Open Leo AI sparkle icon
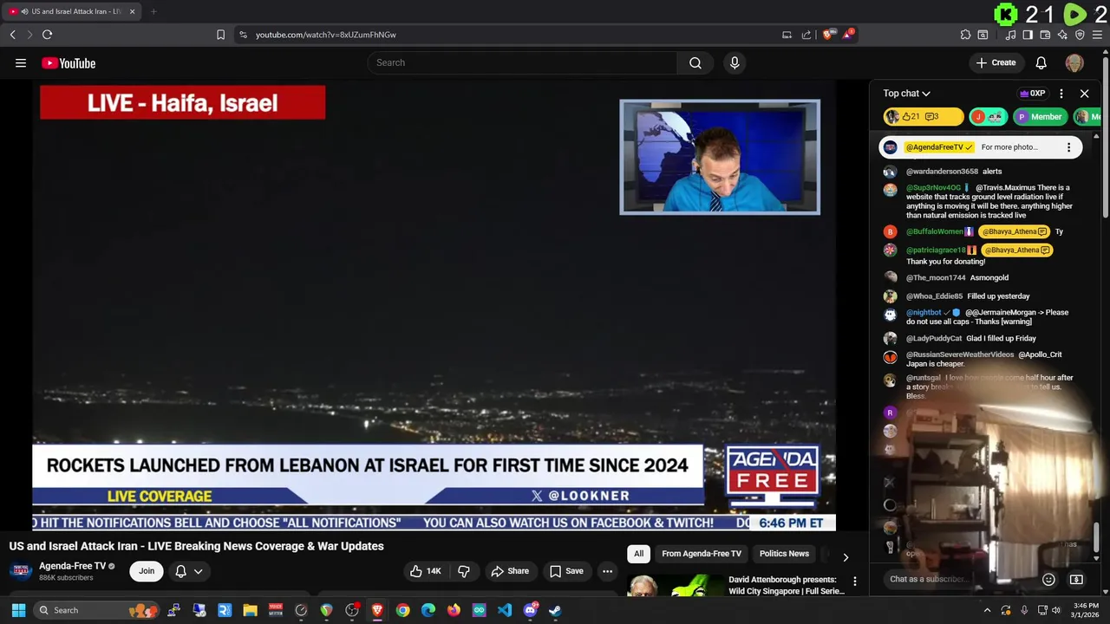 point(1062,35)
